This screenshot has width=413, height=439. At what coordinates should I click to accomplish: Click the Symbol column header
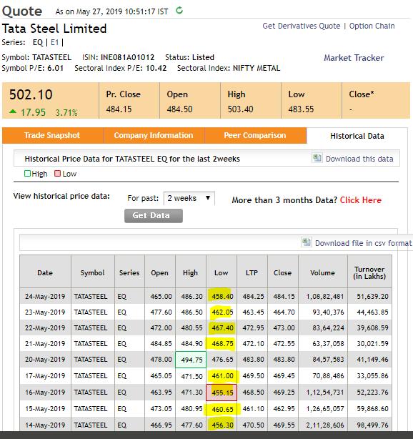(93, 272)
